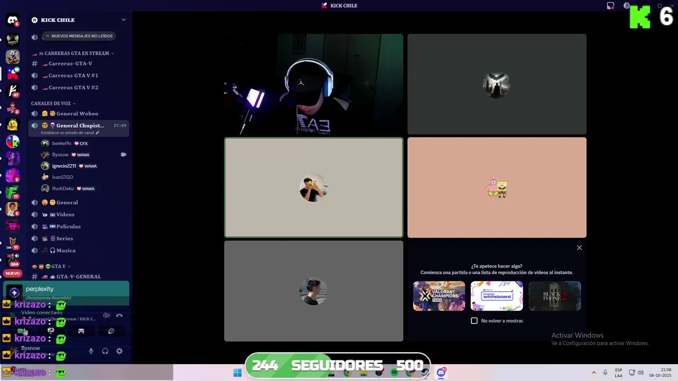The width and height of the screenshot is (678, 381).
Task: Open user settings gear
Action: [119, 351]
